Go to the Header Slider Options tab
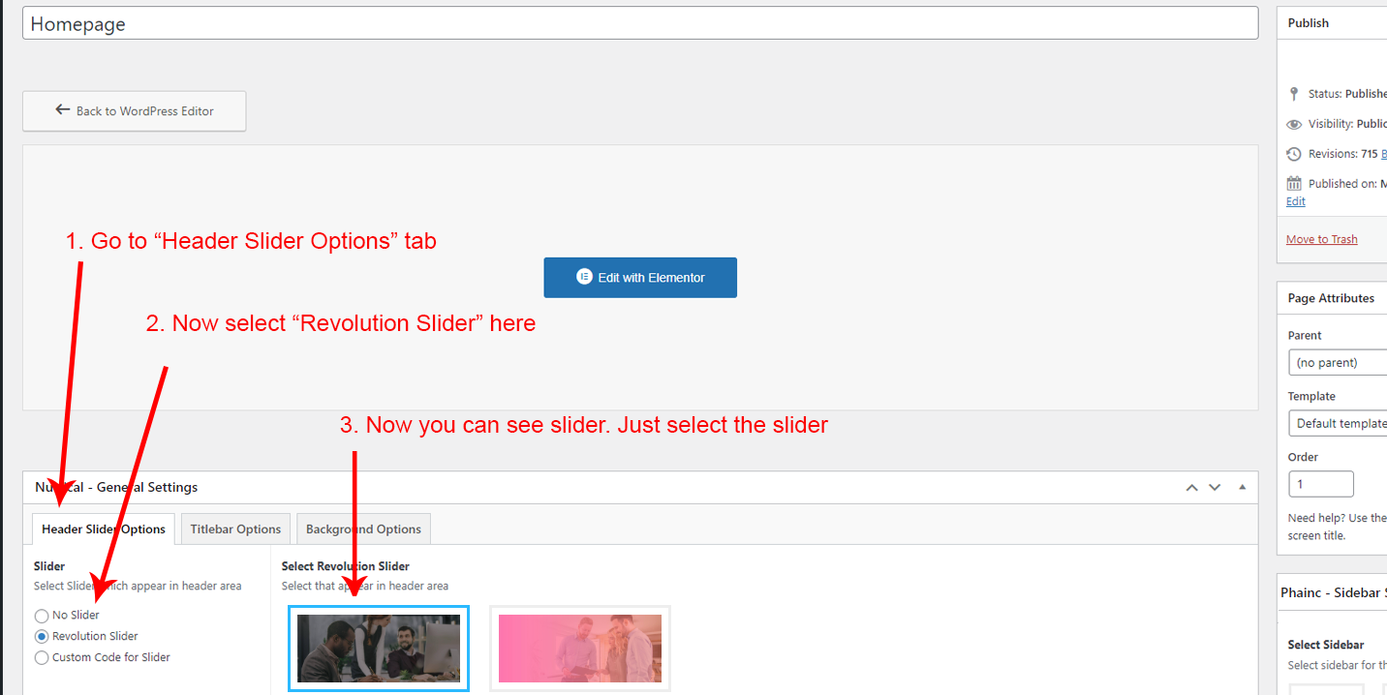Viewport: 1387px width, 695px height. [104, 529]
